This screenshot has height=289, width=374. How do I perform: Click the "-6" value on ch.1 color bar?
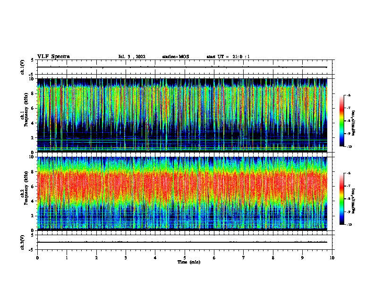(x=348, y=95)
